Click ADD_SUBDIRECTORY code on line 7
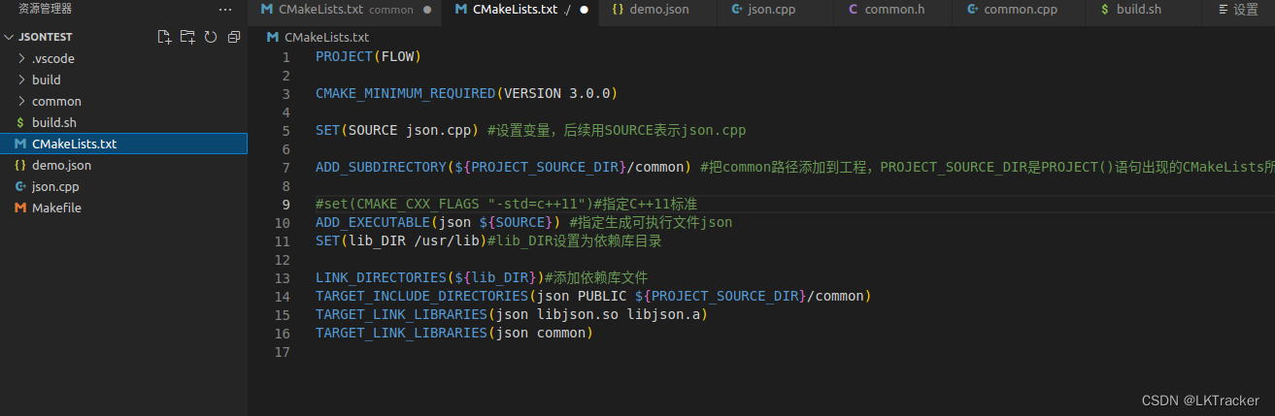1275x416 pixels. point(503,168)
